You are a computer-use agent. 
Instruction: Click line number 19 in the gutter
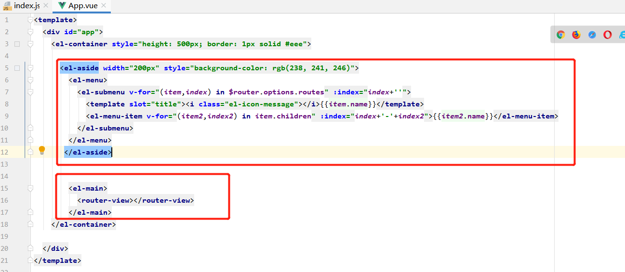point(5,236)
